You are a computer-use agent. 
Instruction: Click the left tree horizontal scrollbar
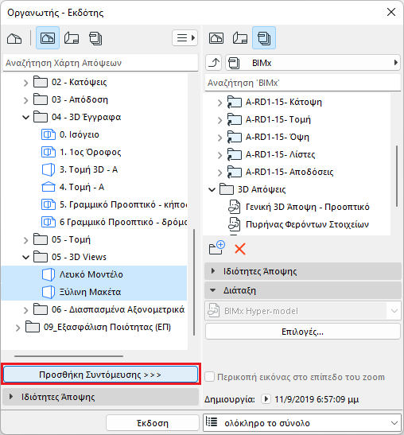[x=68, y=356]
